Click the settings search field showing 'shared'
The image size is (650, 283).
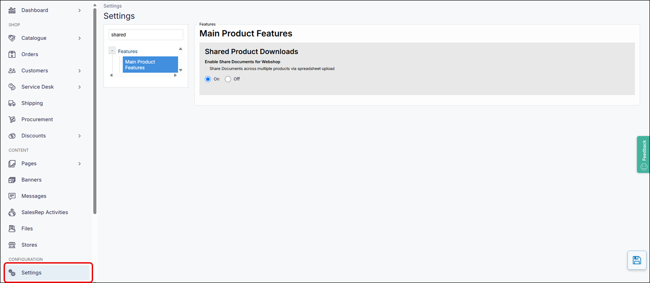click(146, 34)
